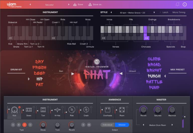Adjust the Maximize knob
Image resolution: width=193 pixels, height=133 pixels.
click(x=172, y=109)
